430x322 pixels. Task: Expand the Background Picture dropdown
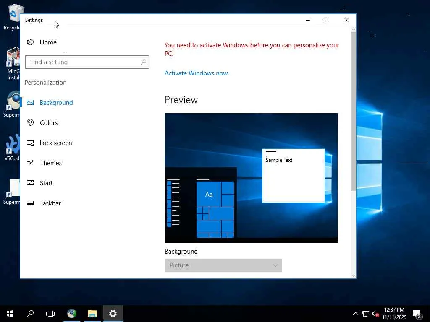pos(223,265)
